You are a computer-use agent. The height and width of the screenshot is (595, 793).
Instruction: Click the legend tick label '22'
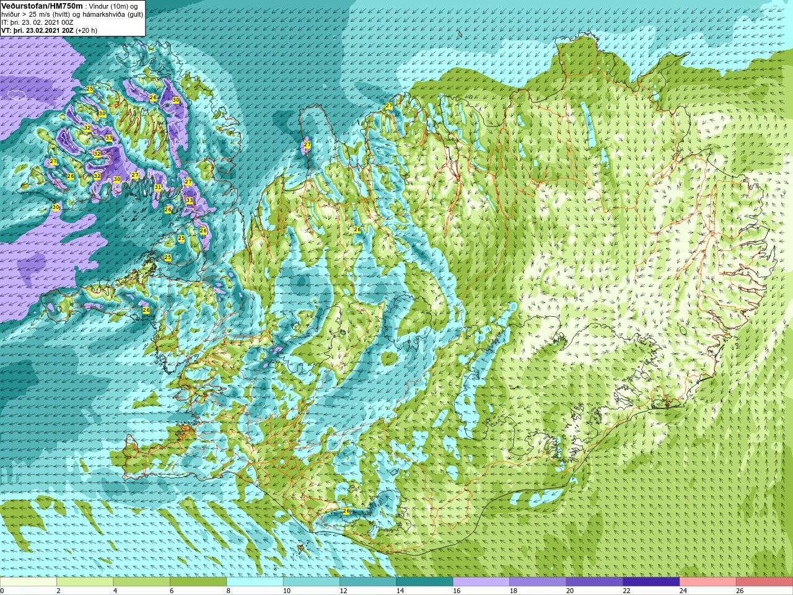(x=626, y=591)
